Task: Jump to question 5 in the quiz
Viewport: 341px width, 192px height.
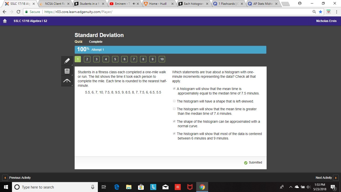Action: pos(115,59)
